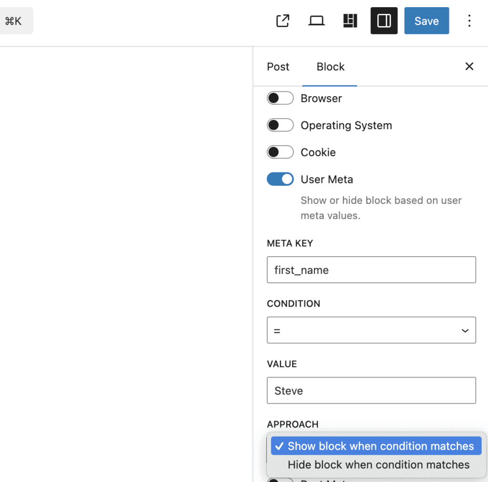Switch to the Post tab
This screenshot has width=488, height=482.
[278, 67]
